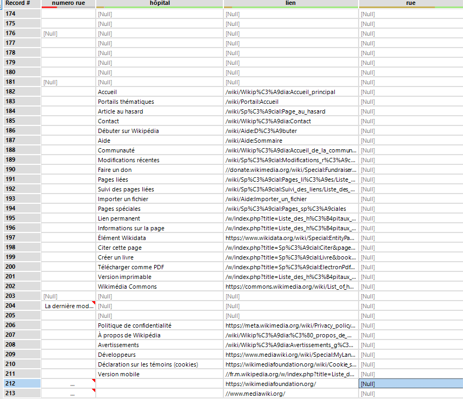The image size is (463, 399).
Task: Click the 'Informations sur la page' cell
Action: coord(160,228)
